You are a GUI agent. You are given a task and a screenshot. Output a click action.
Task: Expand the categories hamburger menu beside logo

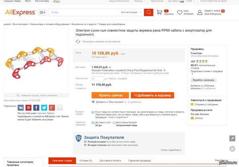point(43,13)
